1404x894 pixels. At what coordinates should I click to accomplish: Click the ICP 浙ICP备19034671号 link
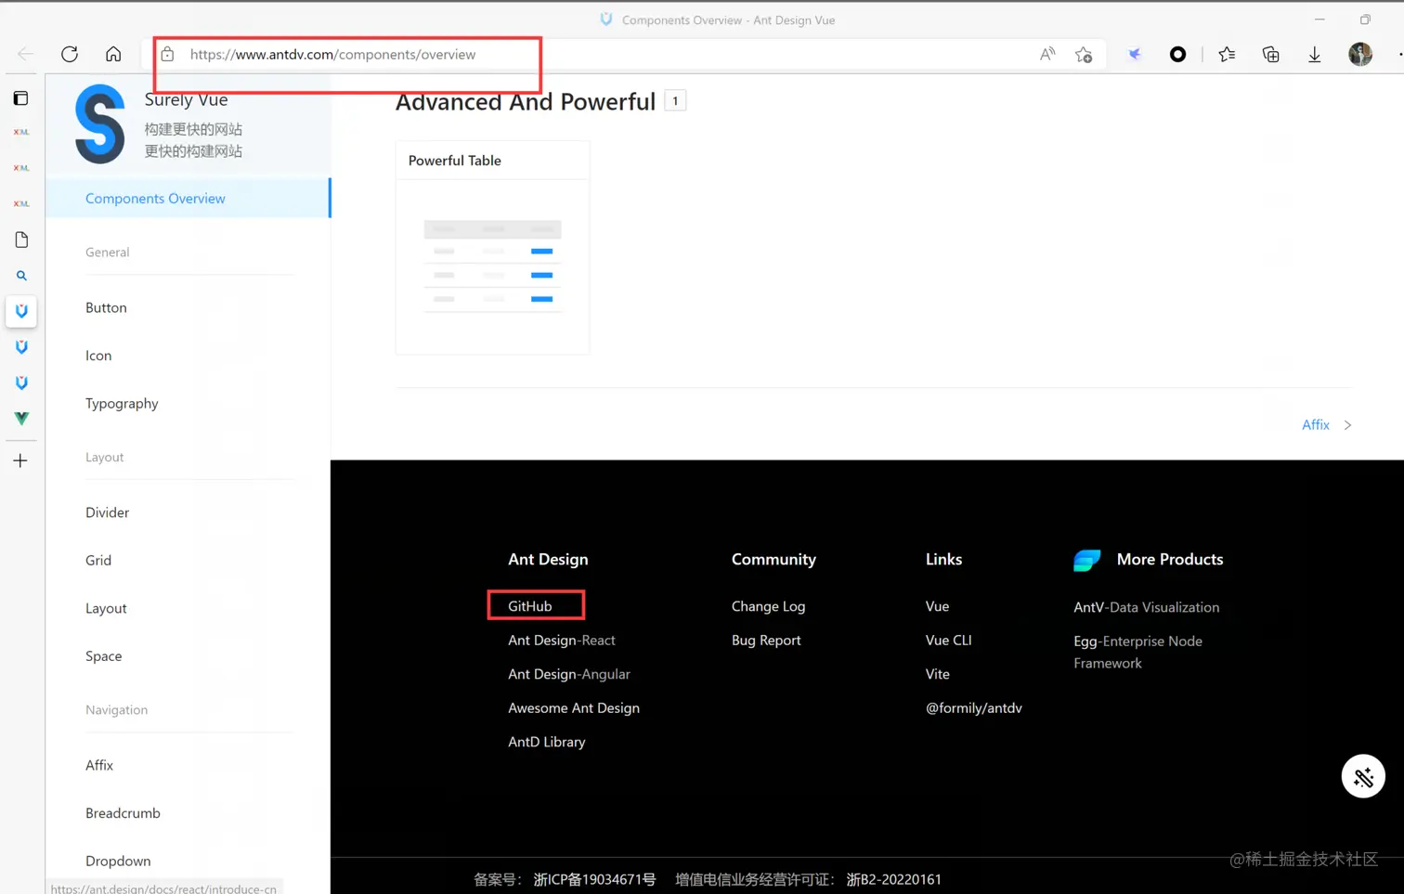pos(595,879)
